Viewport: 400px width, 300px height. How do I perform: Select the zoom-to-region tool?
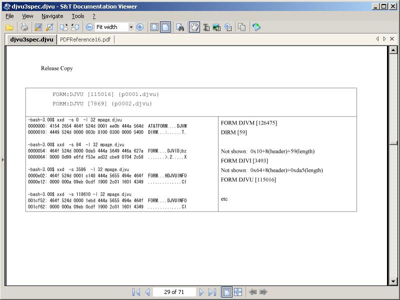point(228,27)
